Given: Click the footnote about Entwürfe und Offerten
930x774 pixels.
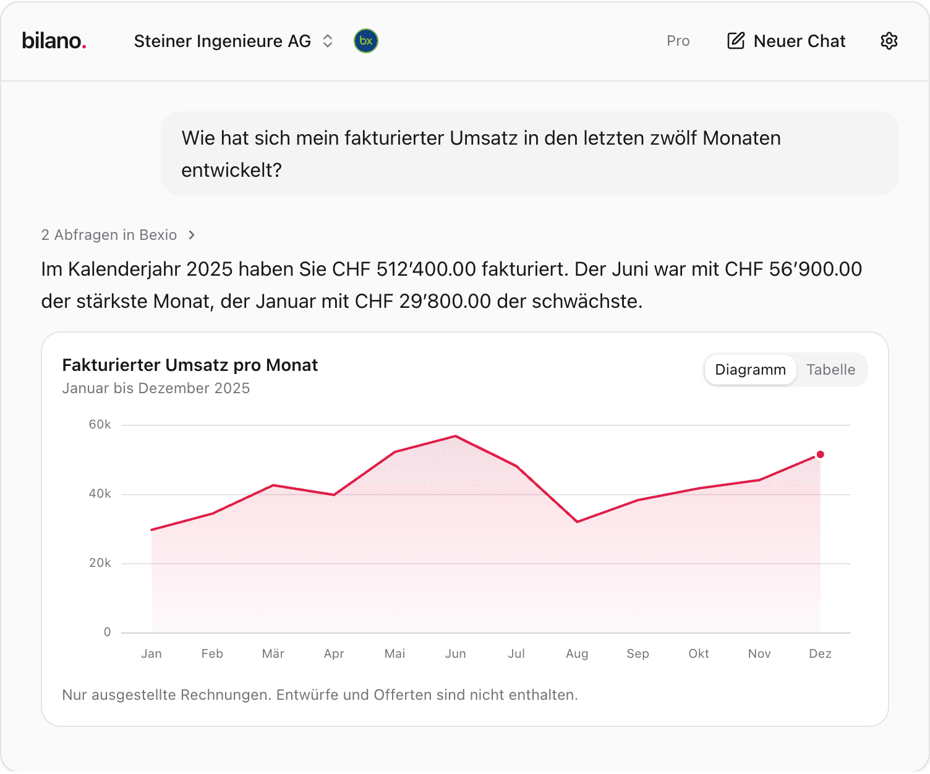Looking at the screenshot, I should pos(320,695).
